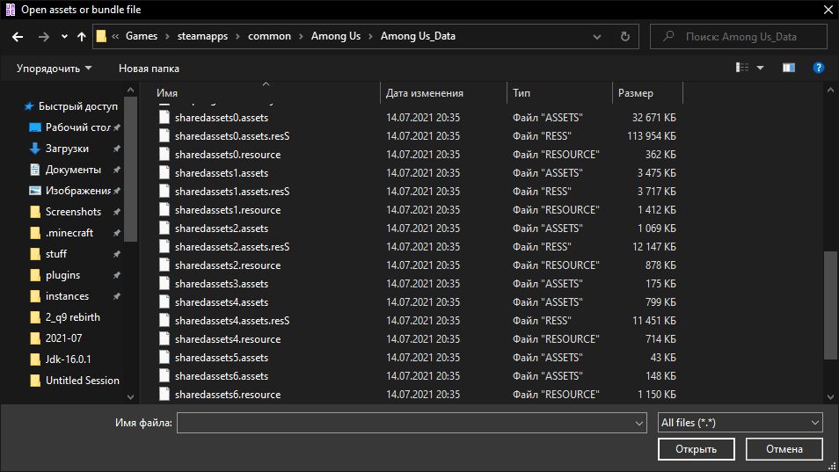Expand the recent locations dropdown arrow
Image resolution: width=839 pixels, height=472 pixels.
click(x=65, y=37)
